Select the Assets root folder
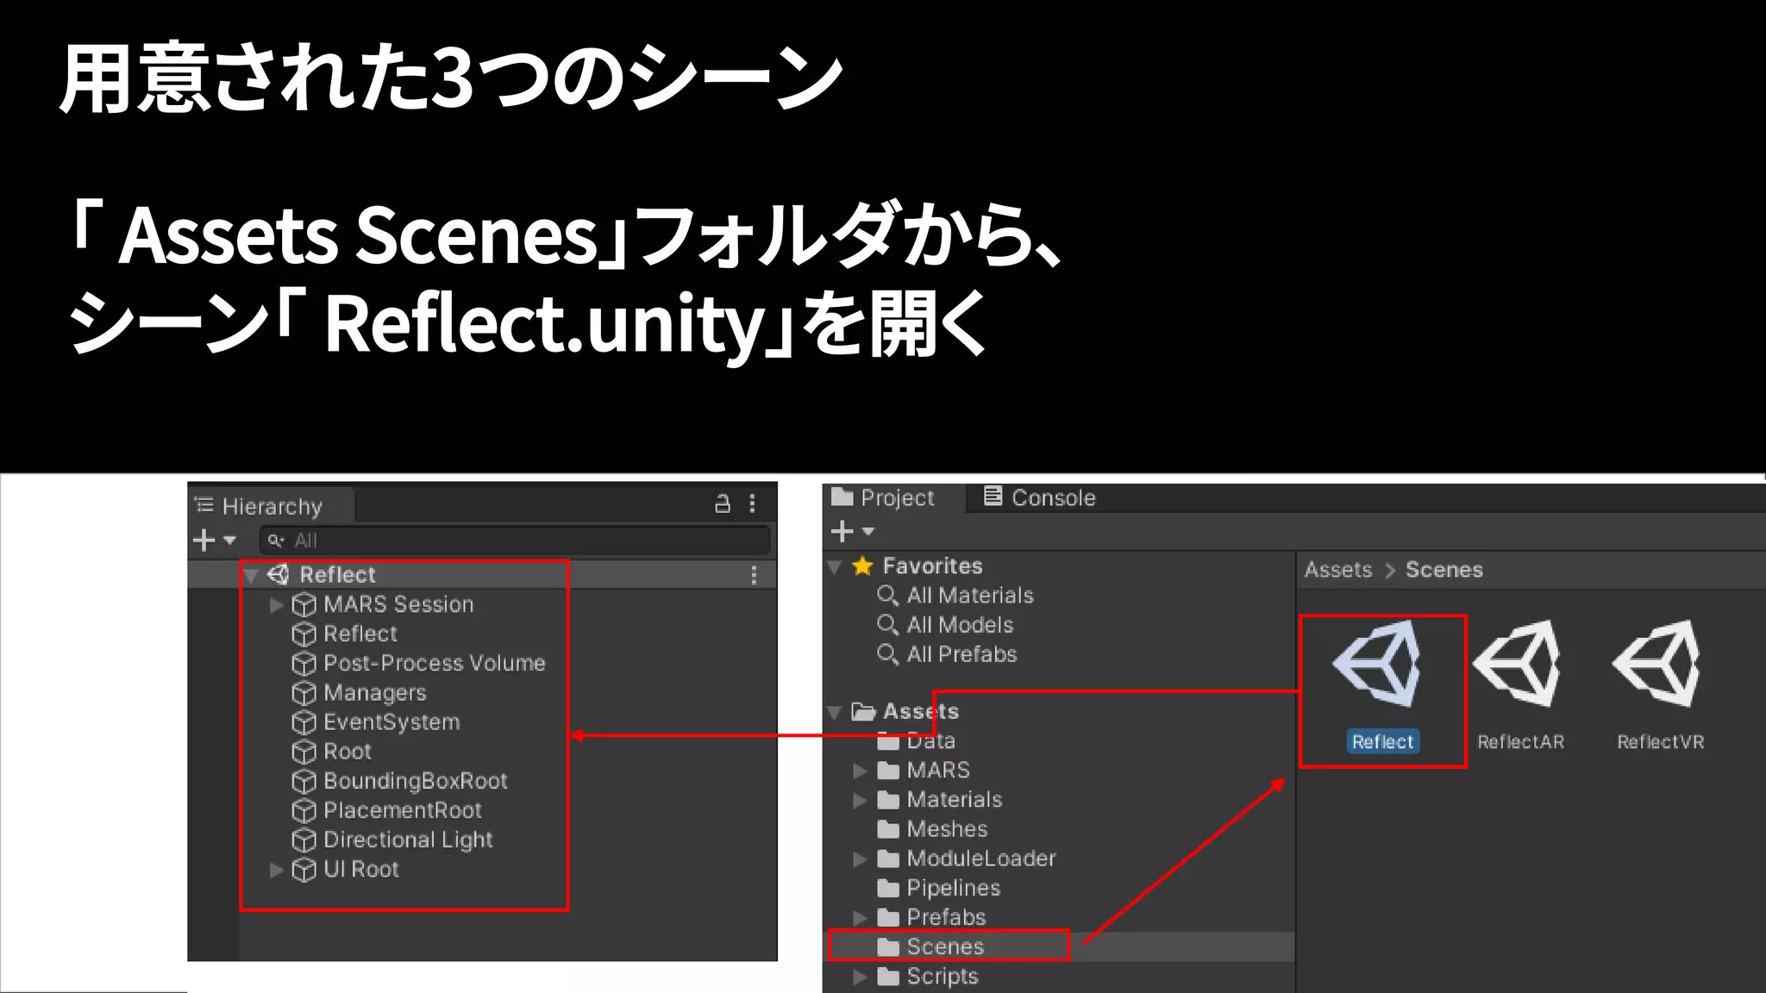The image size is (1766, 993). coord(921,711)
